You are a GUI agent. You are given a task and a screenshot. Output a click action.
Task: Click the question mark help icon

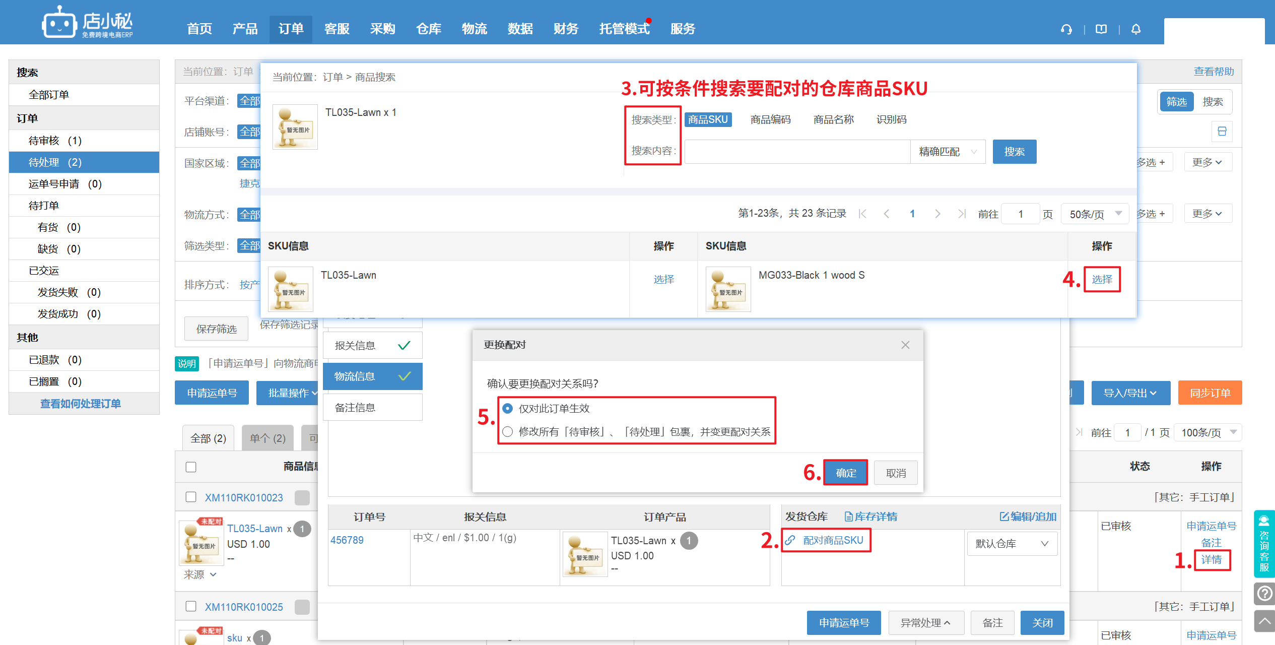click(x=1264, y=593)
